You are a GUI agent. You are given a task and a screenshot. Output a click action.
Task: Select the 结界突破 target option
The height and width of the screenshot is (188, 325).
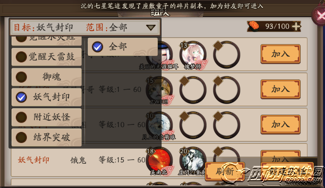click(47, 137)
